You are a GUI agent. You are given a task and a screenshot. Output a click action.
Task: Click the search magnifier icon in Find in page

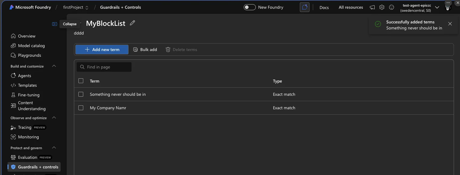(x=82, y=67)
